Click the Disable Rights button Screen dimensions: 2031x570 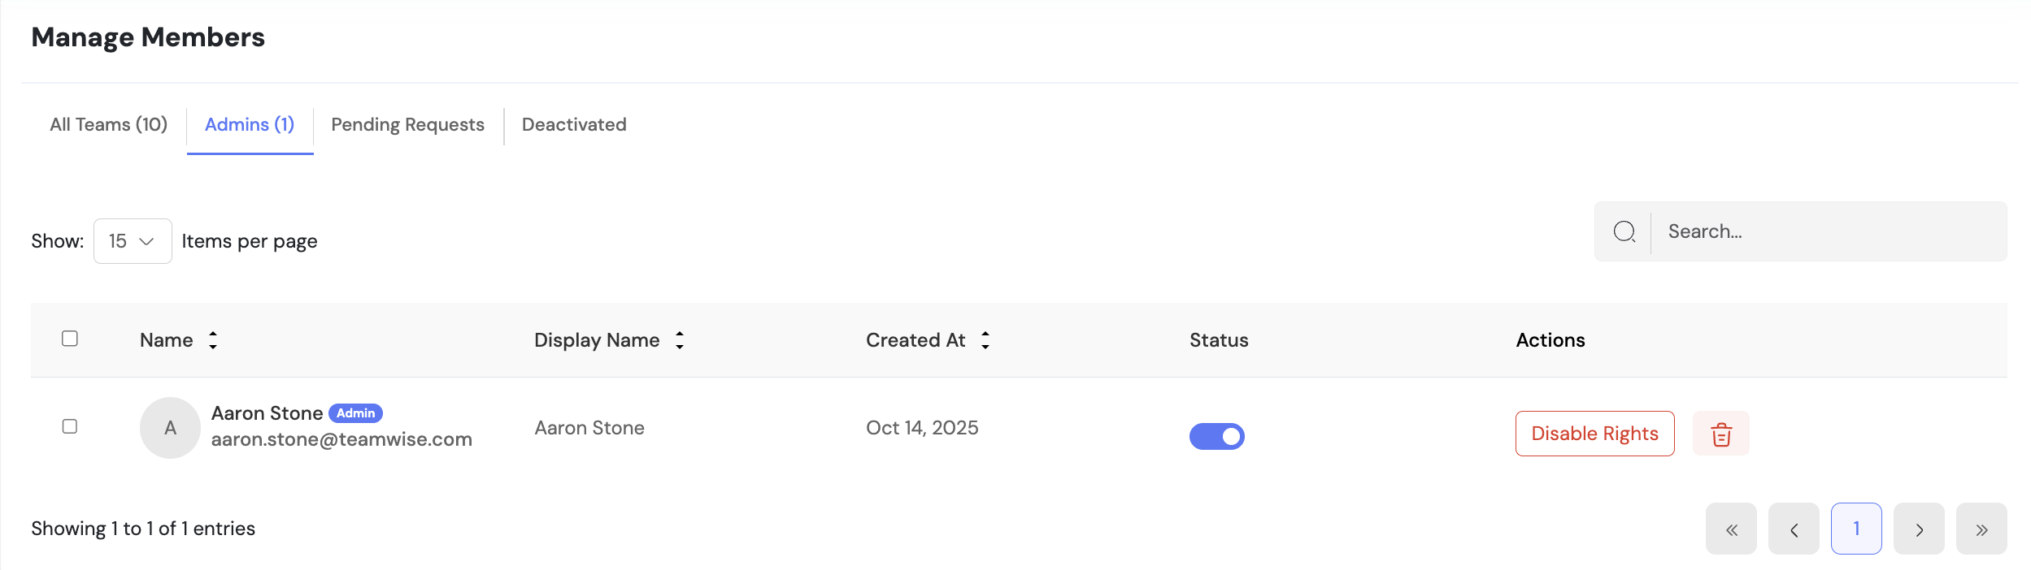click(1594, 434)
